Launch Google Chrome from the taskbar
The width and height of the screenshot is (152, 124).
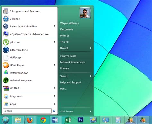[x=43, y=120]
